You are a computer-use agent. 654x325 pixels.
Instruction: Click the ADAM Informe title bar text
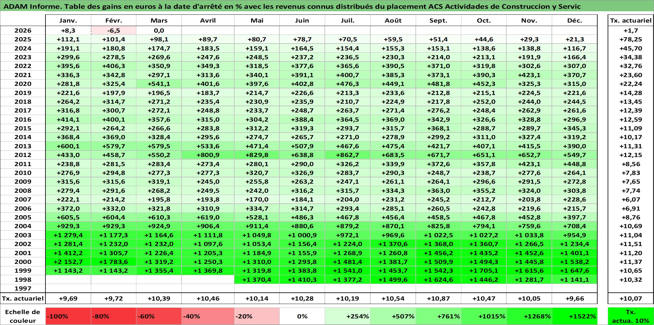292,6
